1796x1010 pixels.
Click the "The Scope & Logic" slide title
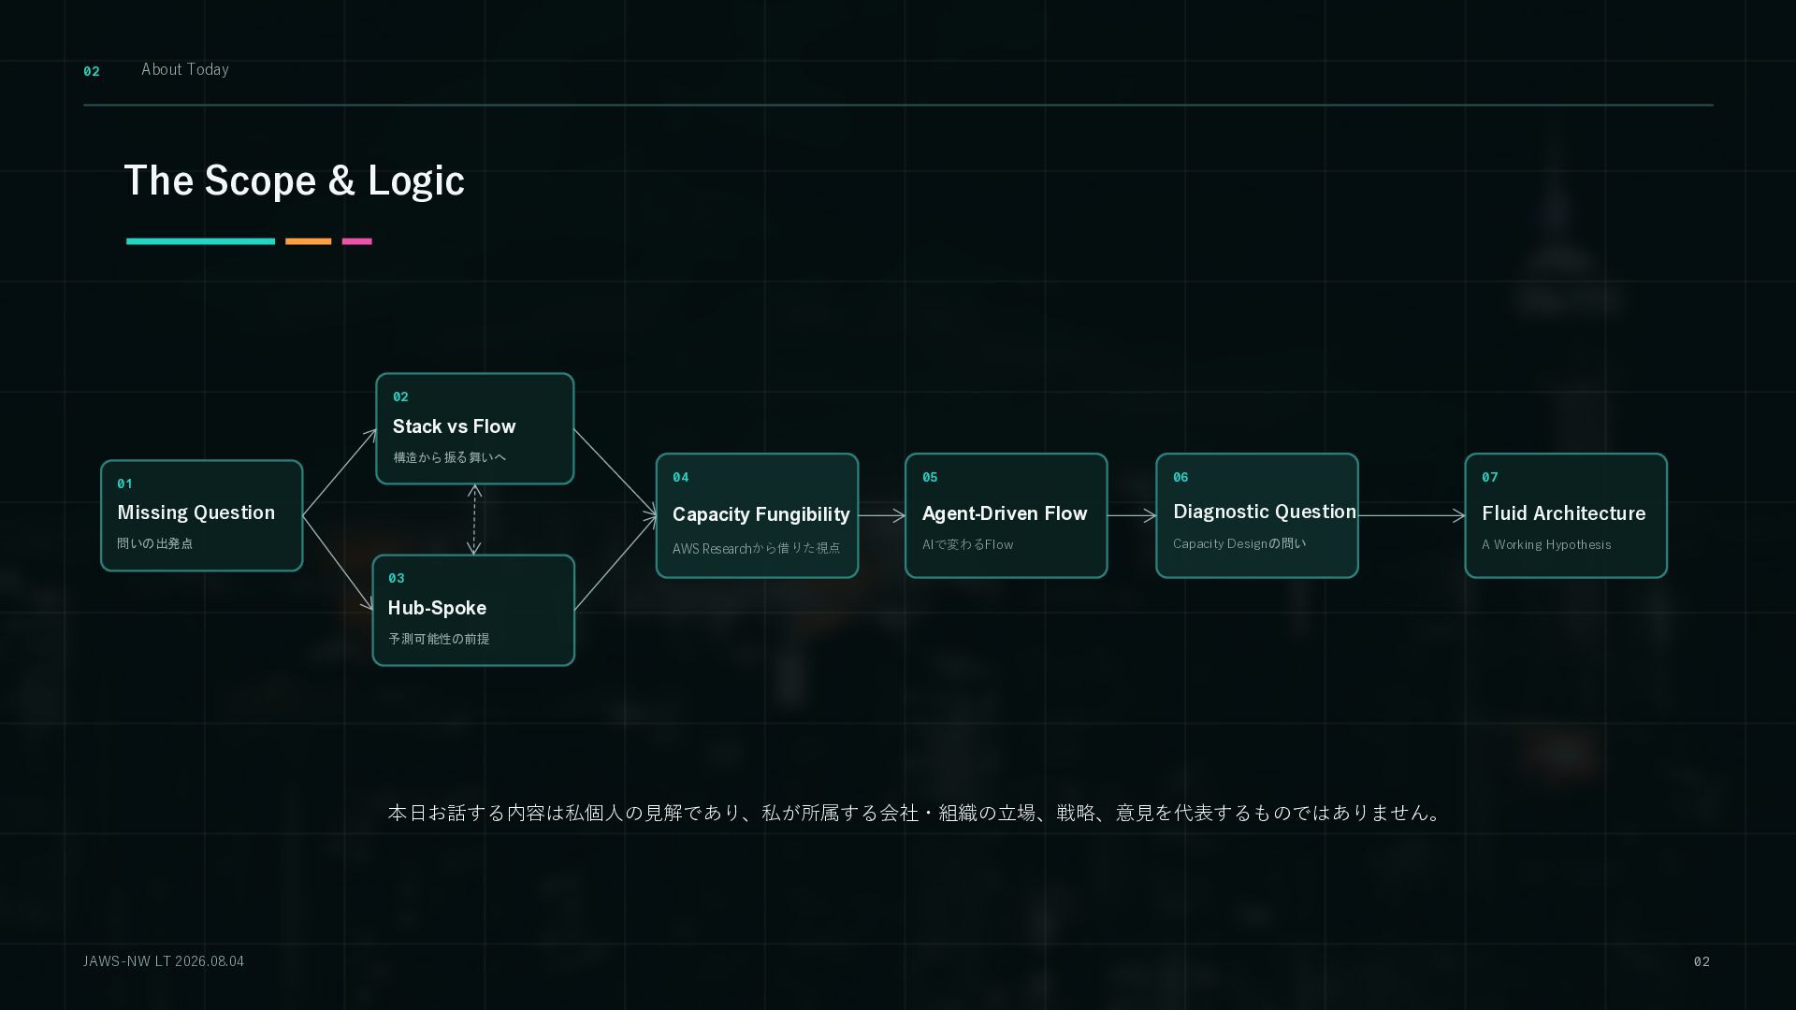294,180
